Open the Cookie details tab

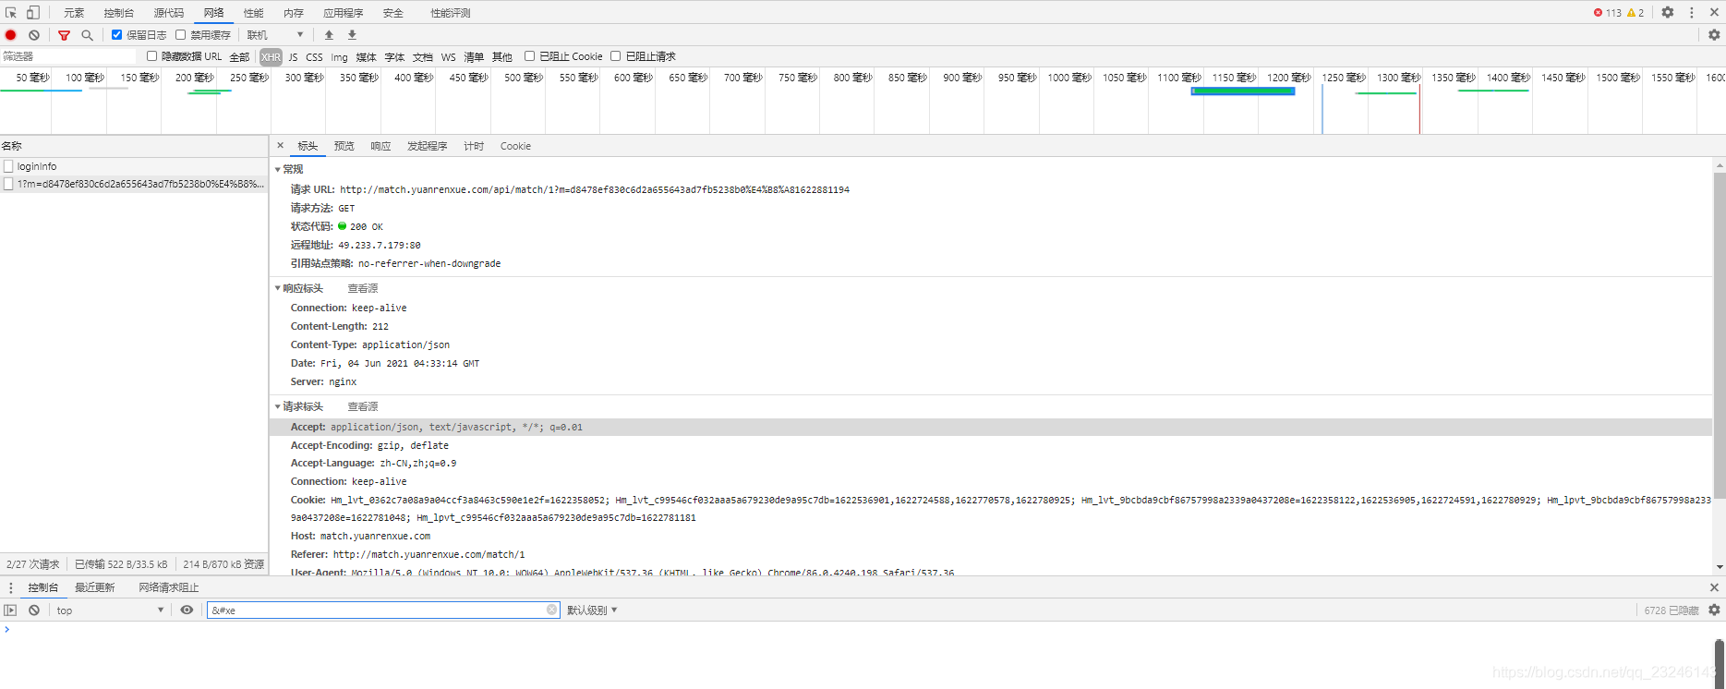515,146
